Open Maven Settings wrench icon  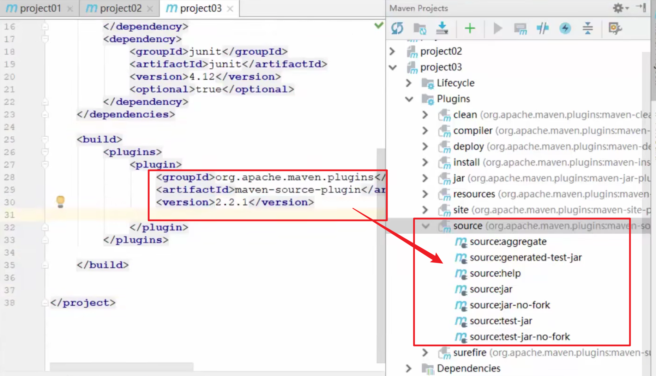(x=615, y=28)
